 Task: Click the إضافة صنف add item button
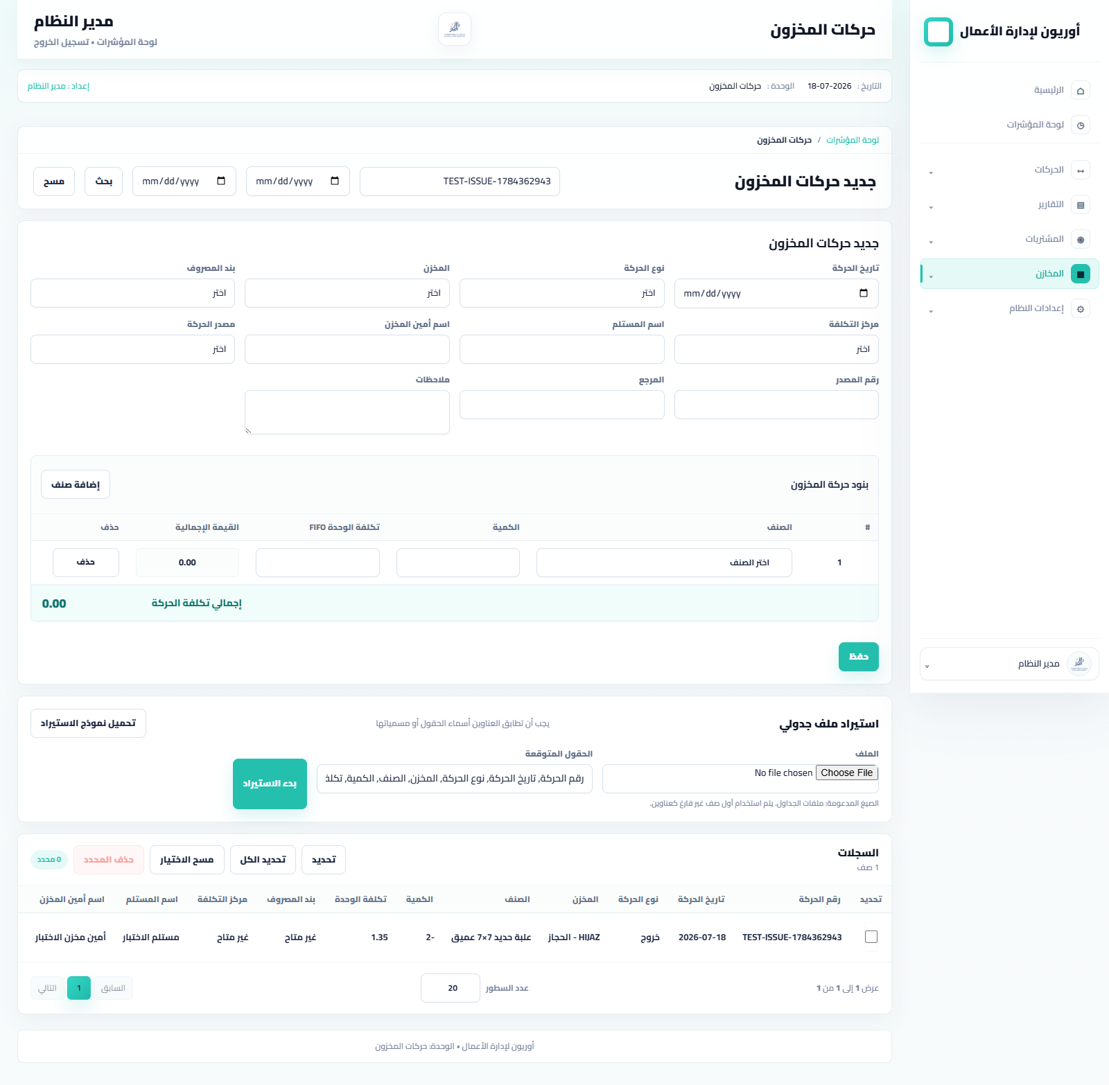76,484
